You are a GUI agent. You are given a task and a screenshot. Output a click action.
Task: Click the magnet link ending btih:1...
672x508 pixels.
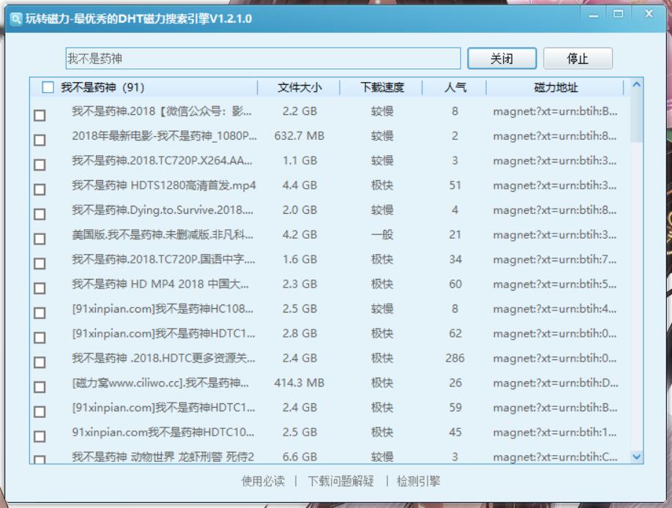[x=555, y=432]
